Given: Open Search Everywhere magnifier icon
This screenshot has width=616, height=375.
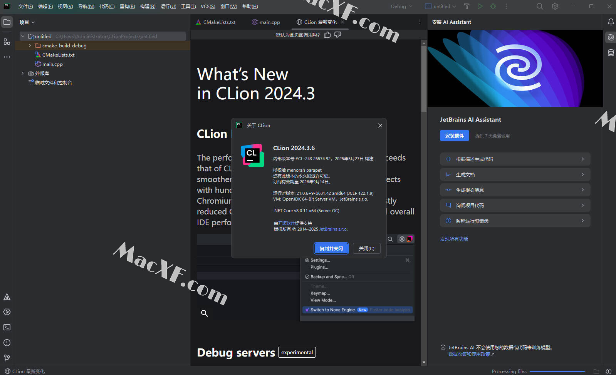Looking at the screenshot, I should [540, 6].
